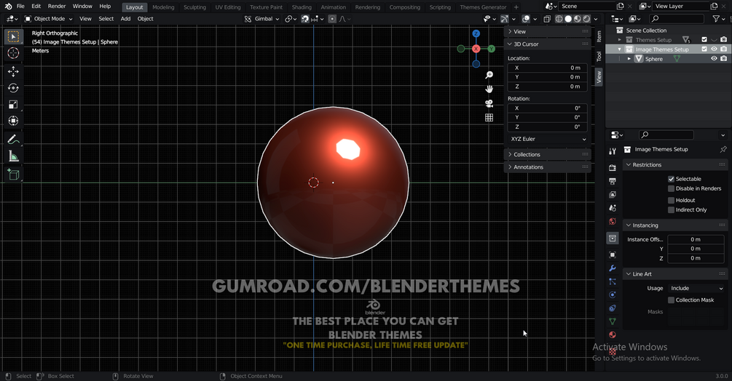This screenshot has width=732, height=381.
Task: Toggle snapping magnet in header
Action: click(x=305, y=19)
